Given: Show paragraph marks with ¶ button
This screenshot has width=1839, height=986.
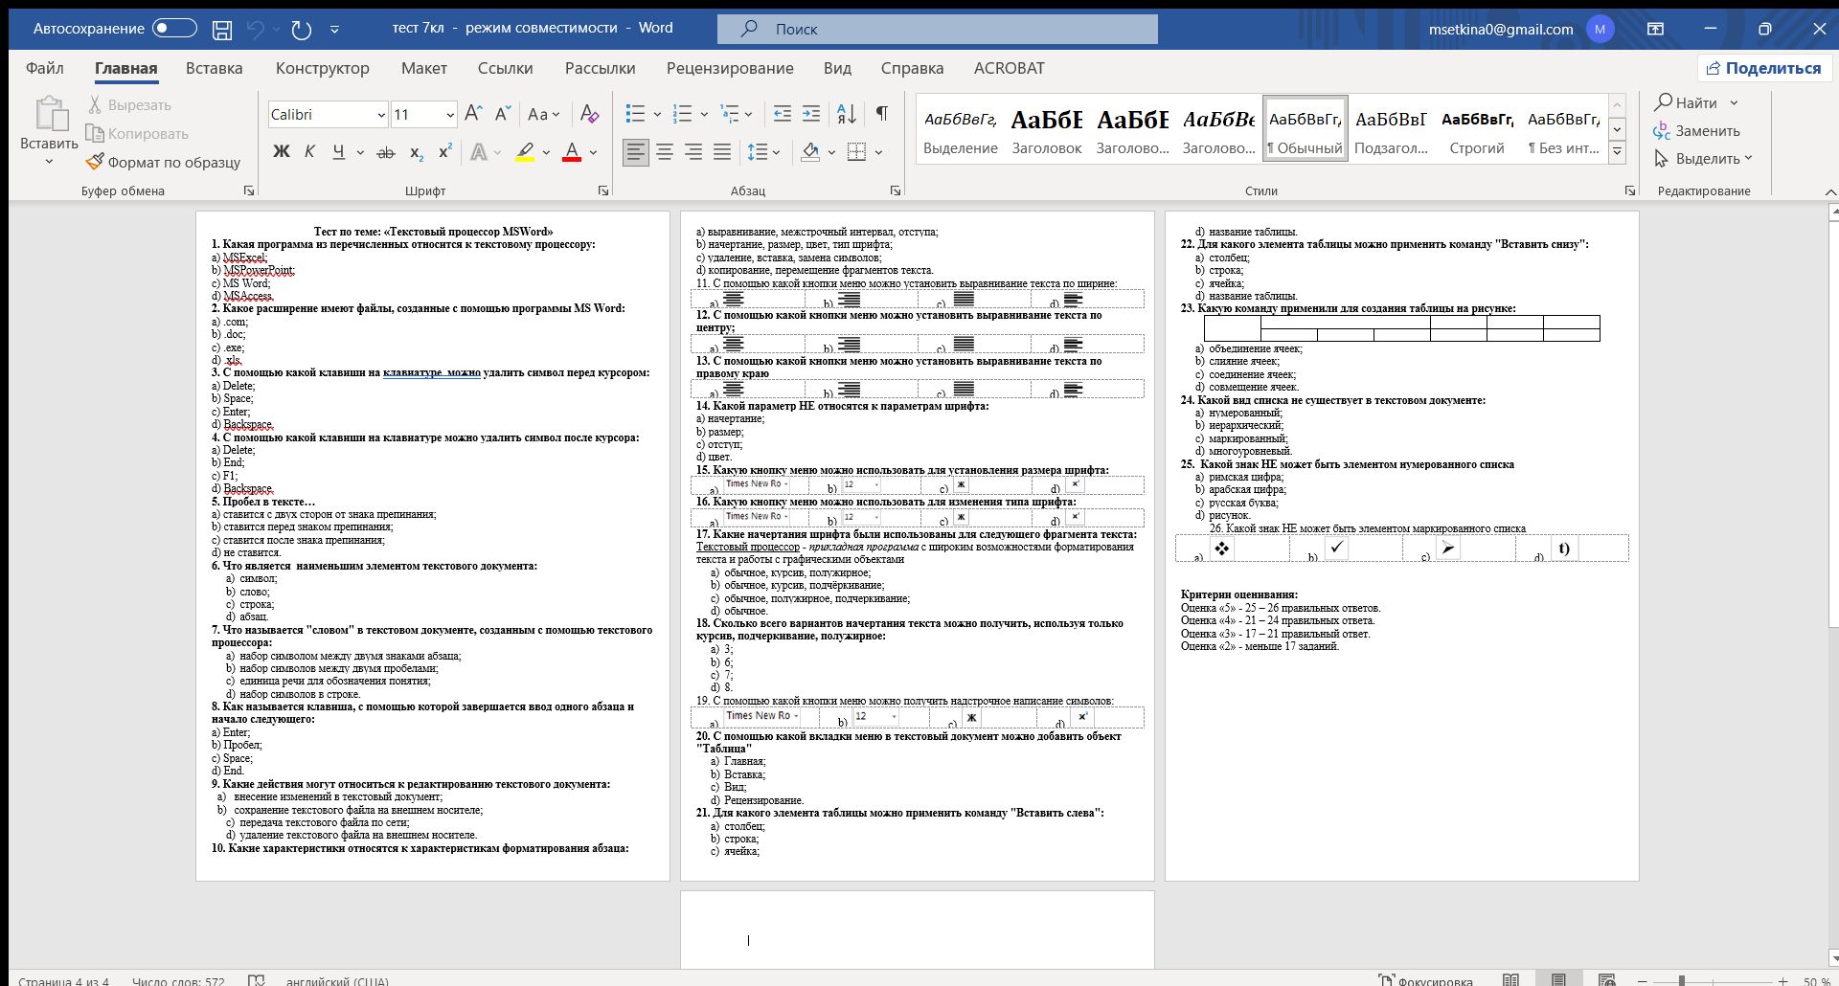Looking at the screenshot, I should tap(882, 114).
